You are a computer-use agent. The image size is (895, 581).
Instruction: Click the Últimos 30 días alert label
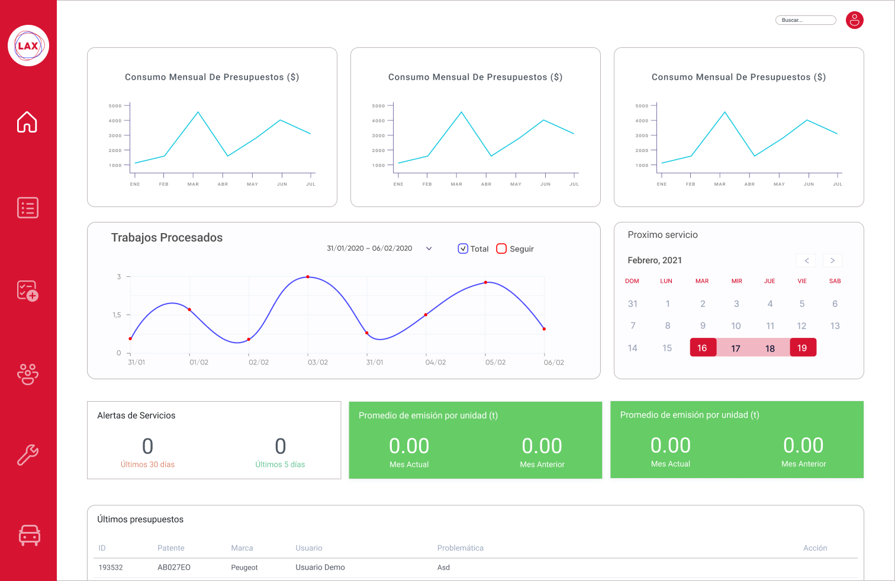(147, 464)
